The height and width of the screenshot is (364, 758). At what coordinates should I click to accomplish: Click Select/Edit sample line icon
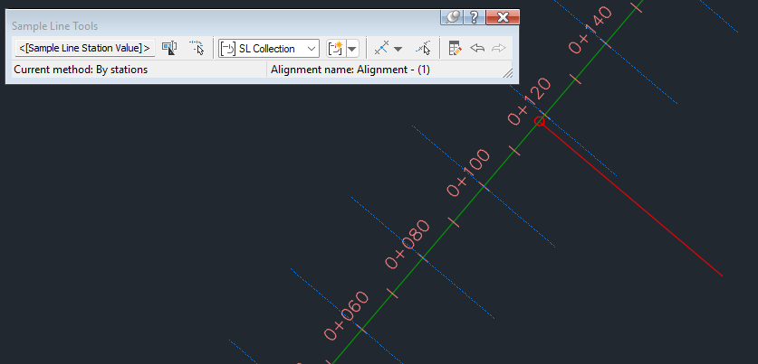coord(424,48)
